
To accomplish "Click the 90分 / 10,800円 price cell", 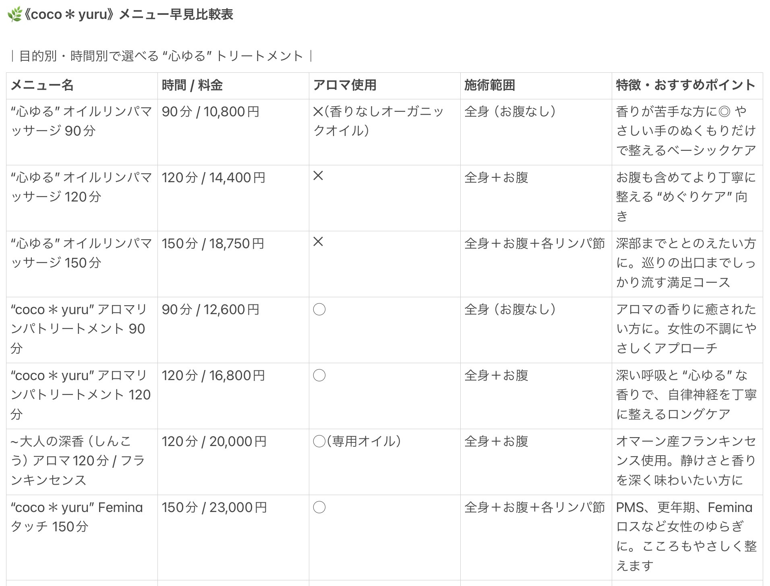I will tap(210, 111).
